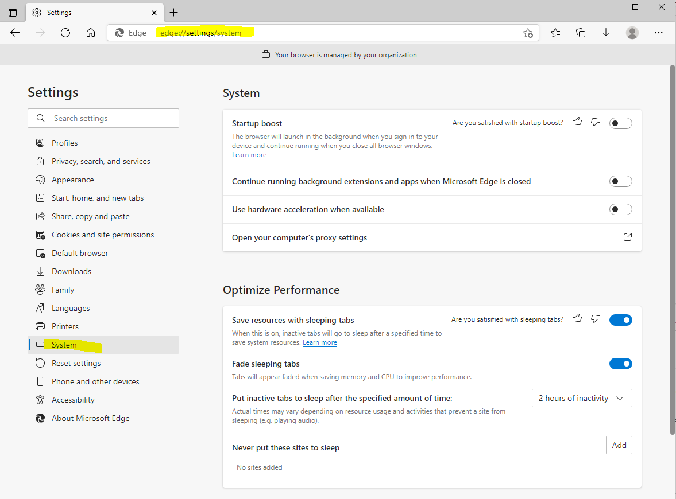Viewport: 676px width, 499px height.
Task: Select Start, home, and new tabs
Action: (x=103, y=198)
